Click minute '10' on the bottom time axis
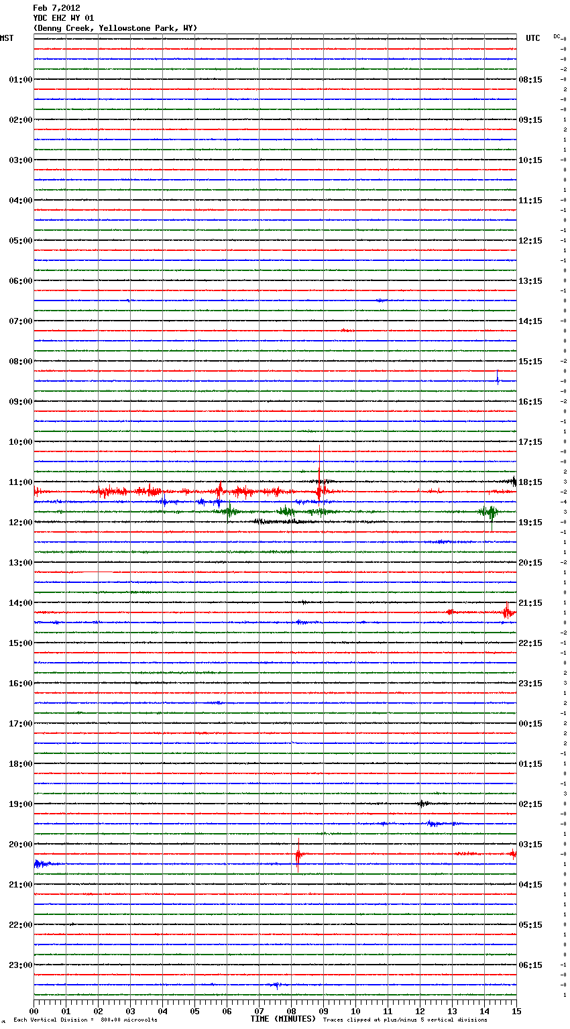The width and height of the screenshot is (570, 1029). 355,1011
